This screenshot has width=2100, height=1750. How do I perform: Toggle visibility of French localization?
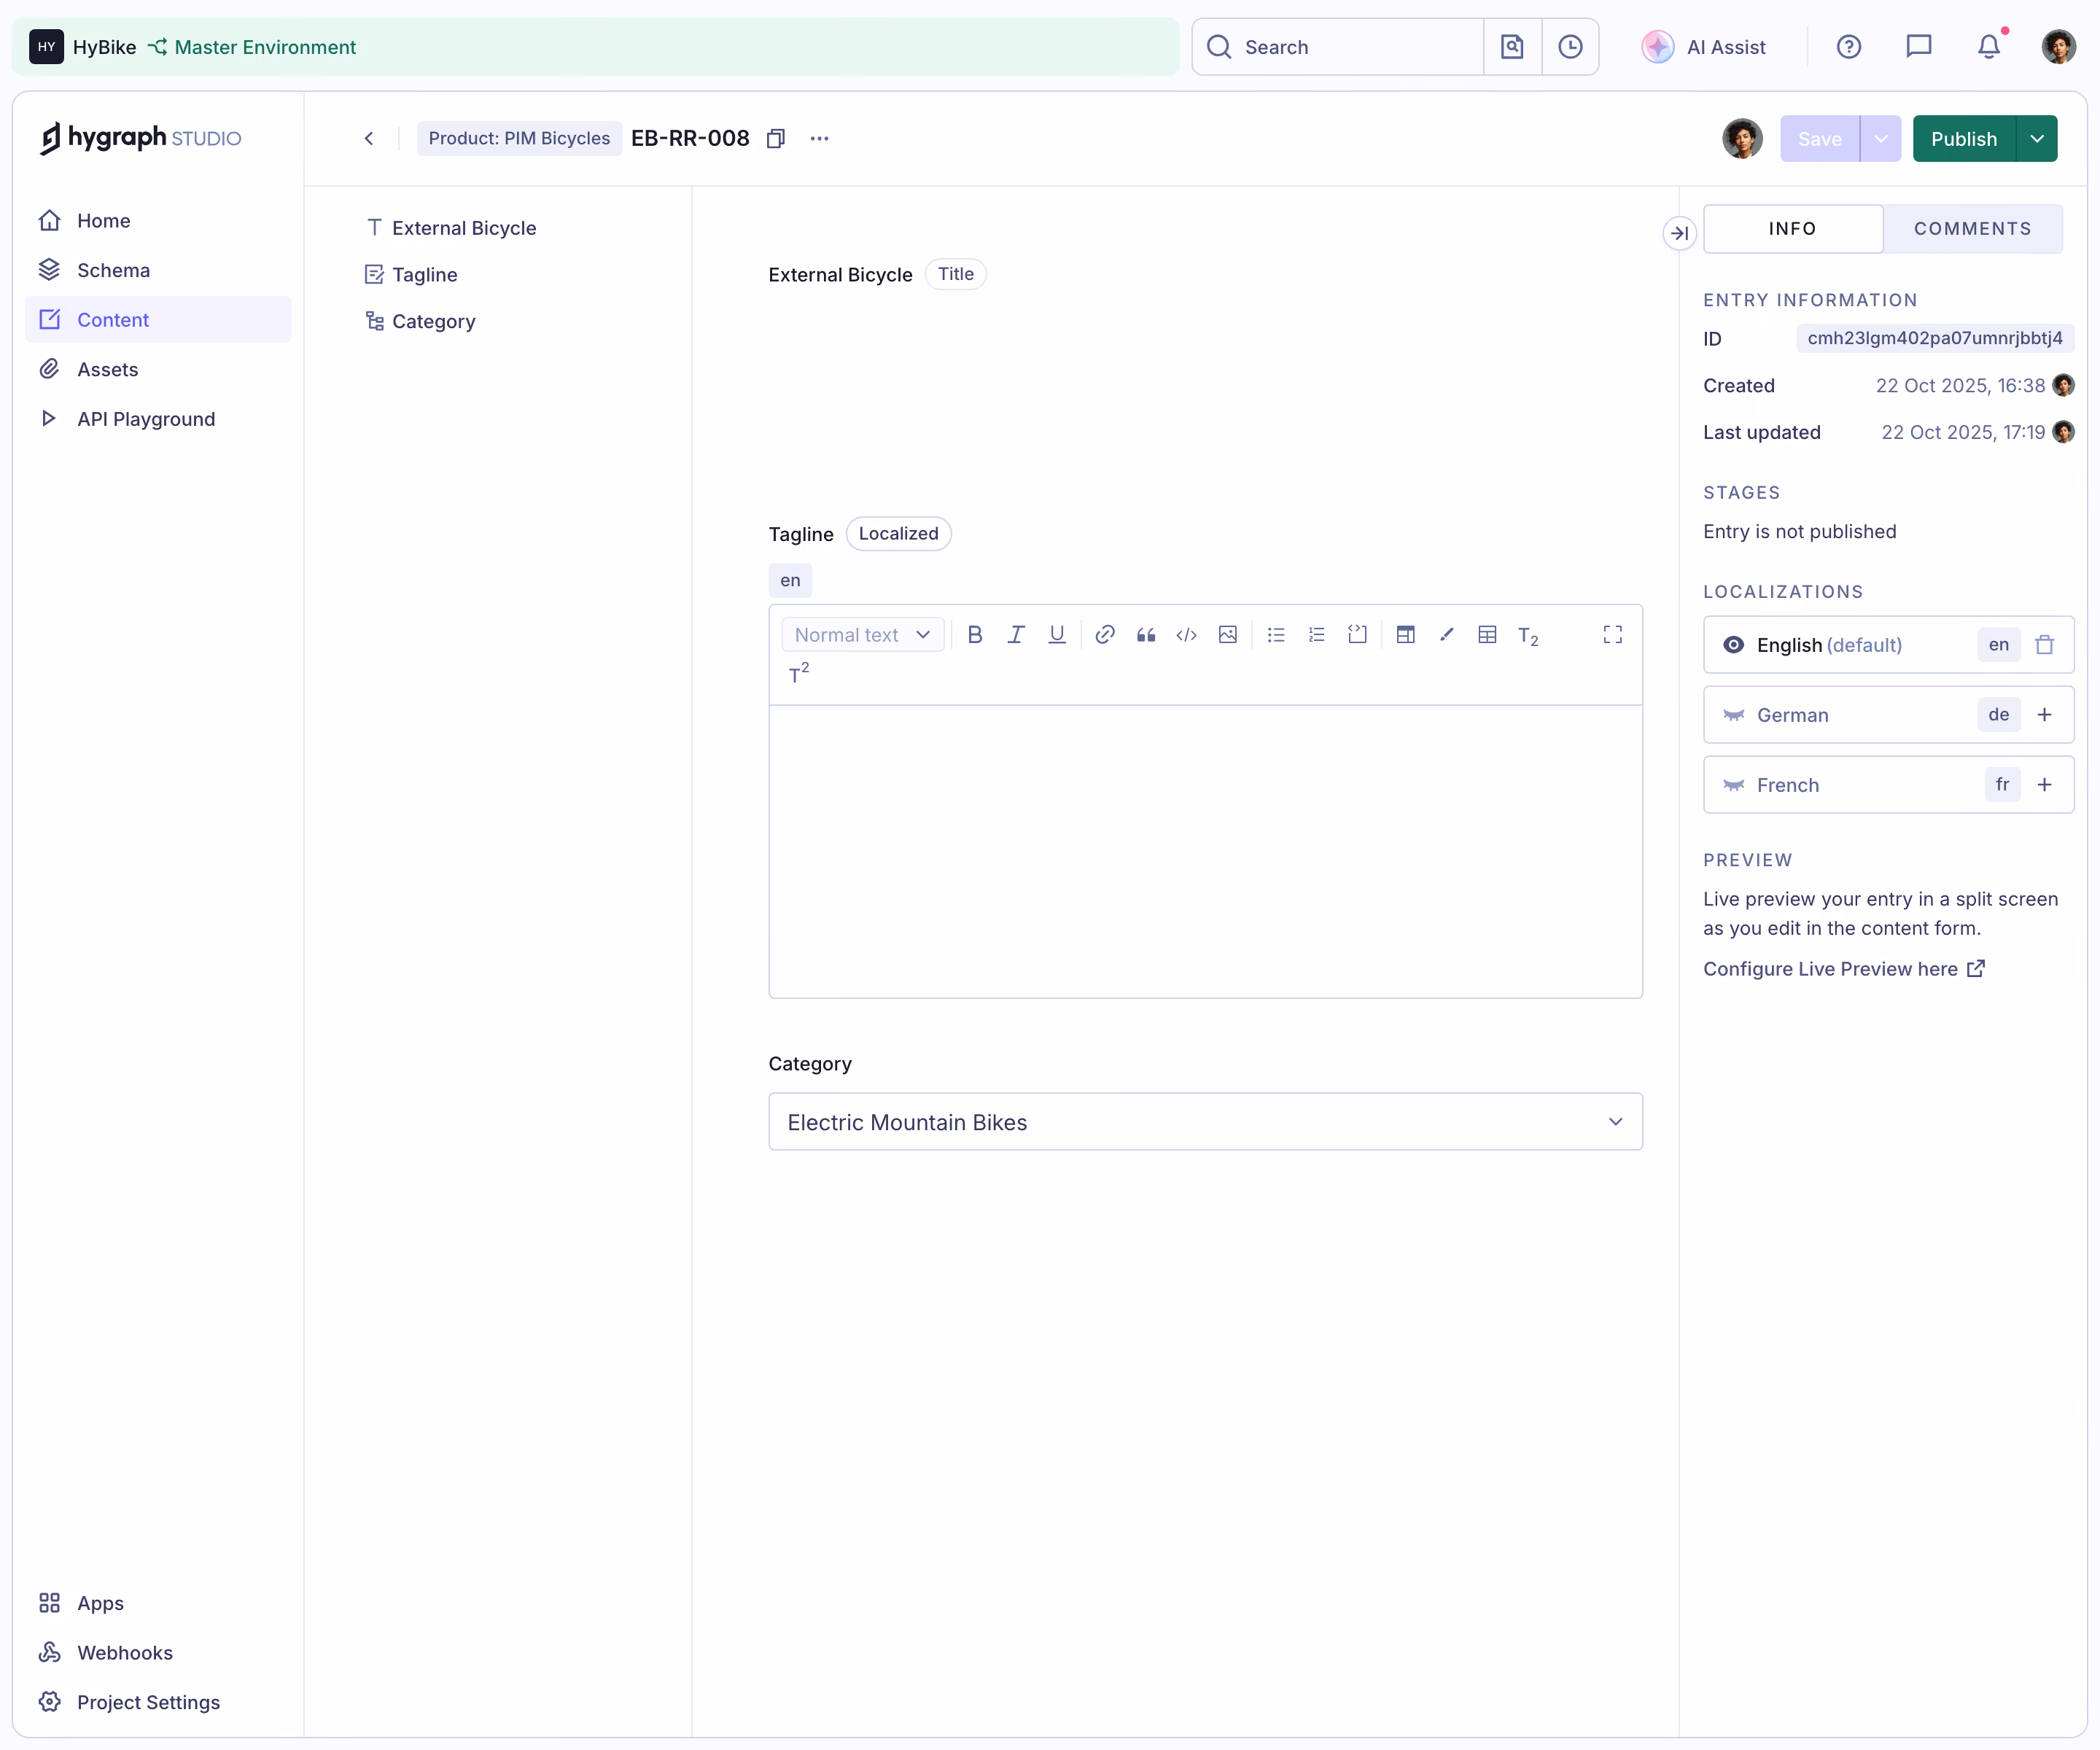click(x=1733, y=785)
